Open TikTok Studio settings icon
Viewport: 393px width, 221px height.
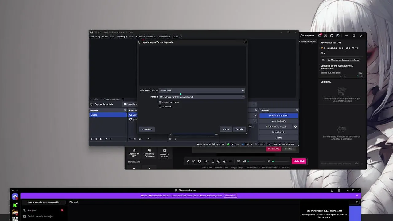332,36
